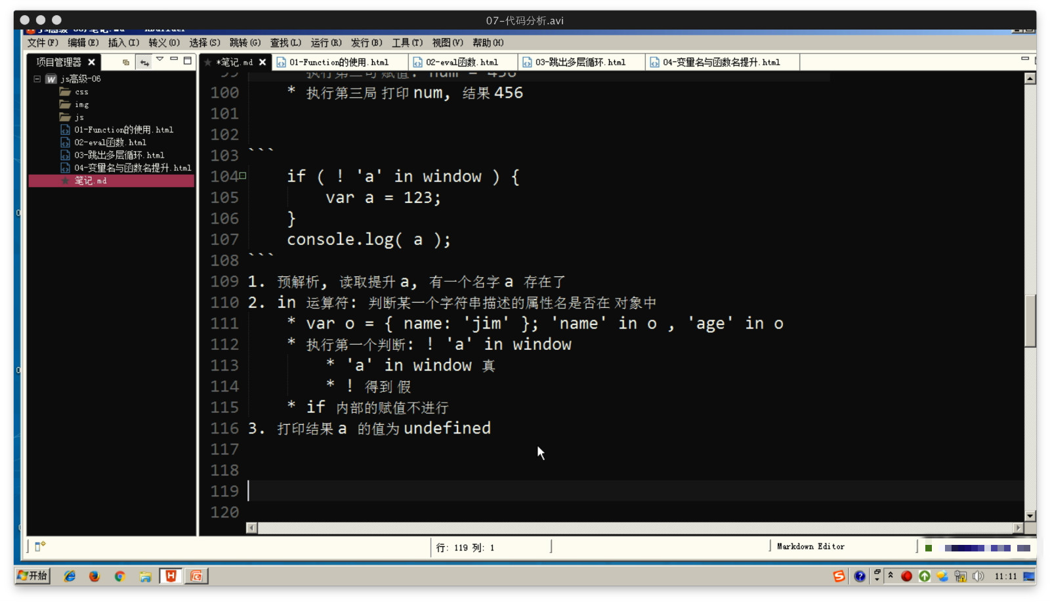Click the green up-arrow tray icon

pyautogui.click(x=925, y=576)
